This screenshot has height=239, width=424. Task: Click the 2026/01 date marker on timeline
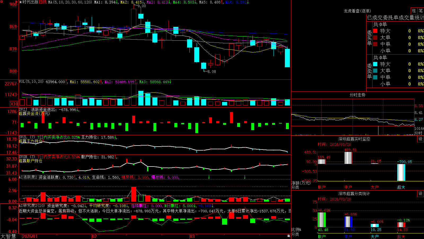tap(30, 236)
